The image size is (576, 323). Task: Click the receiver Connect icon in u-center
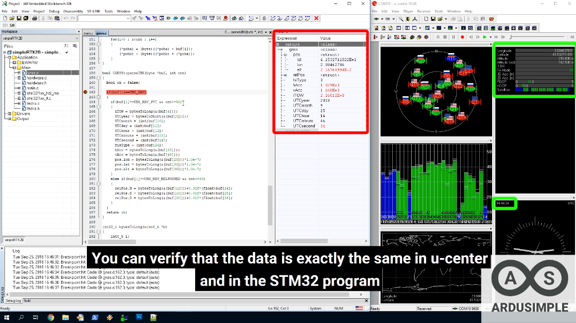click(376, 19)
